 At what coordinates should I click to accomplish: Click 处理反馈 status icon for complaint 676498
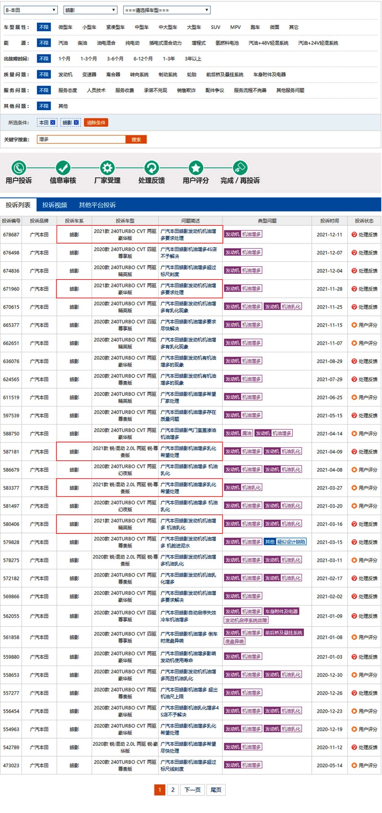point(354,252)
